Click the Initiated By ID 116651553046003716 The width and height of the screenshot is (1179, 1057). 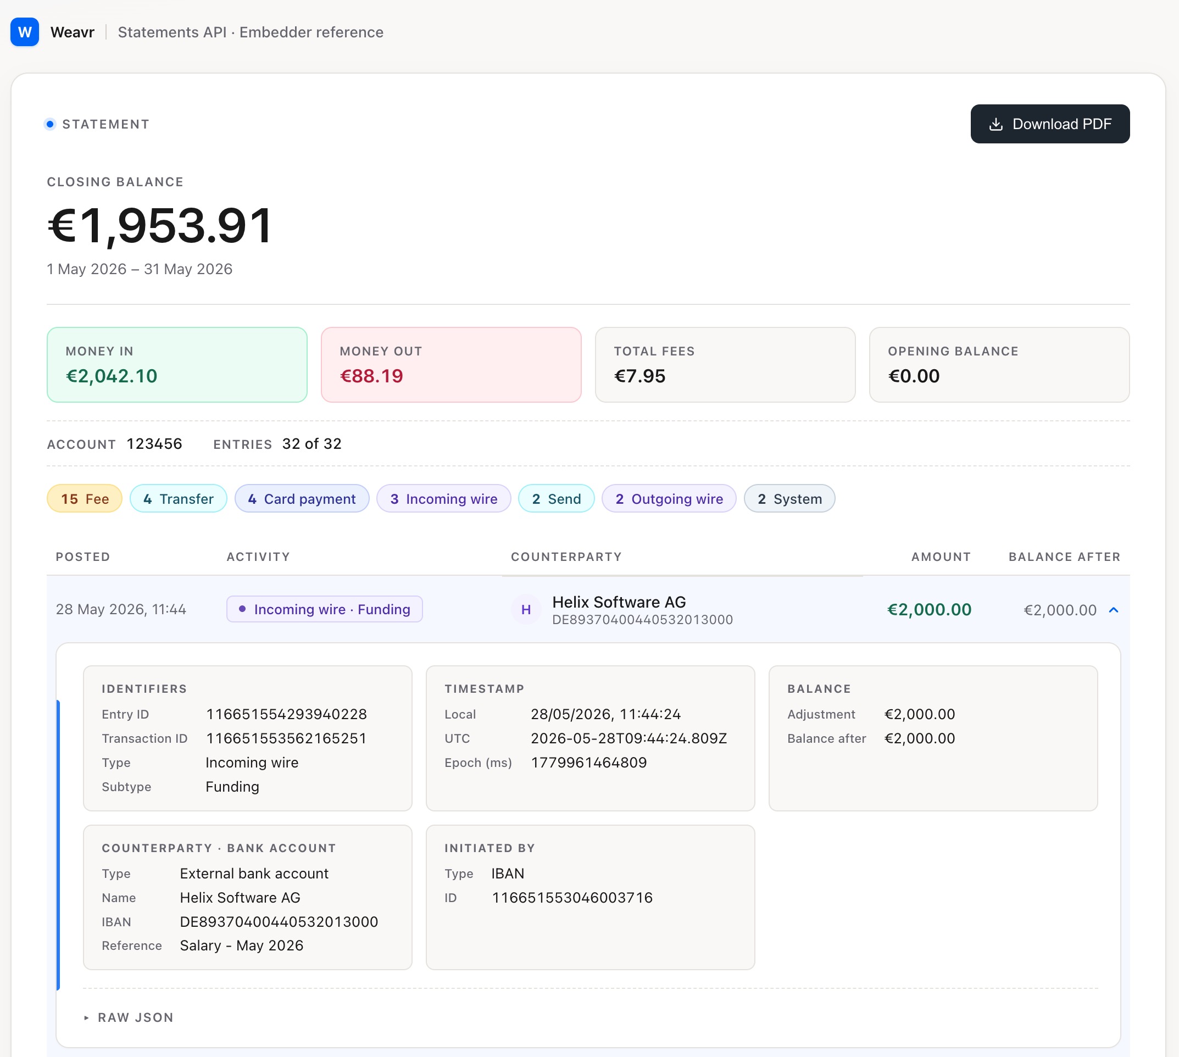572,898
